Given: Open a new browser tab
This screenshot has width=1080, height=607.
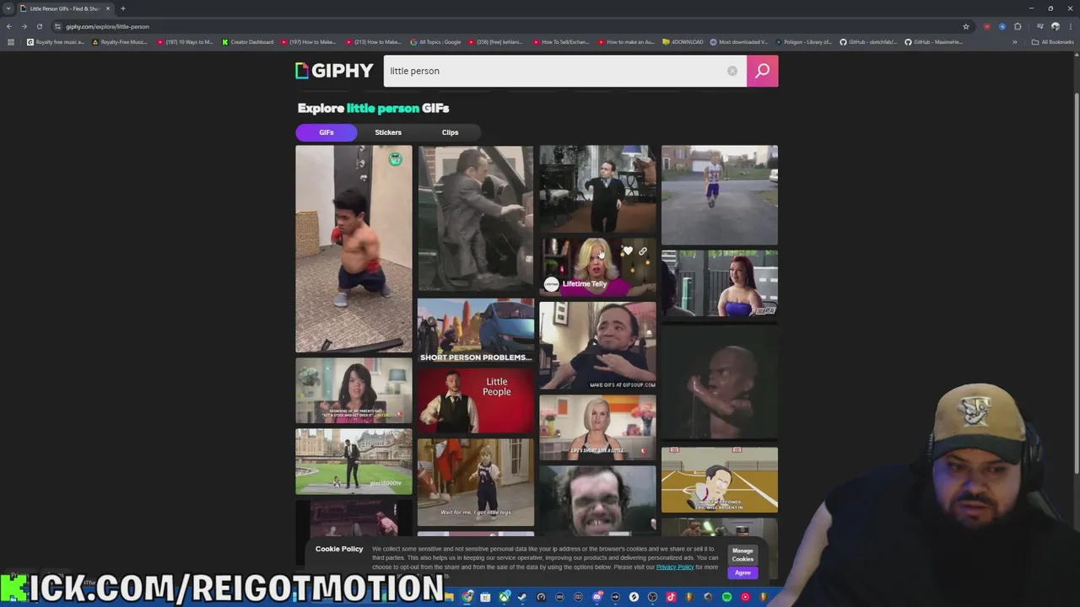Looking at the screenshot, I should tap(123, 8).
